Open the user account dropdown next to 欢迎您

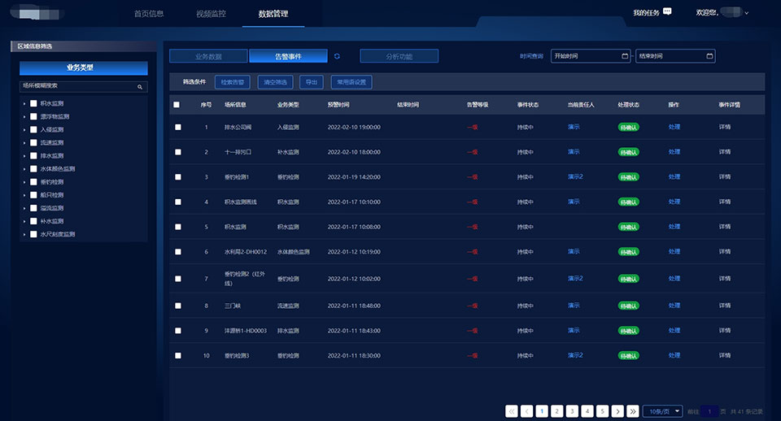click(746, 13)
